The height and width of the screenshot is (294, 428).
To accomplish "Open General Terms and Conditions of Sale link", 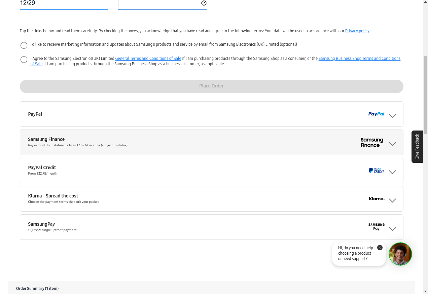I will tap(148, 59).
